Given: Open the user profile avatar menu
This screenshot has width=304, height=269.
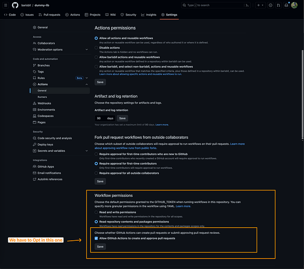Looking at the screenshot, I should click(294, 5).
